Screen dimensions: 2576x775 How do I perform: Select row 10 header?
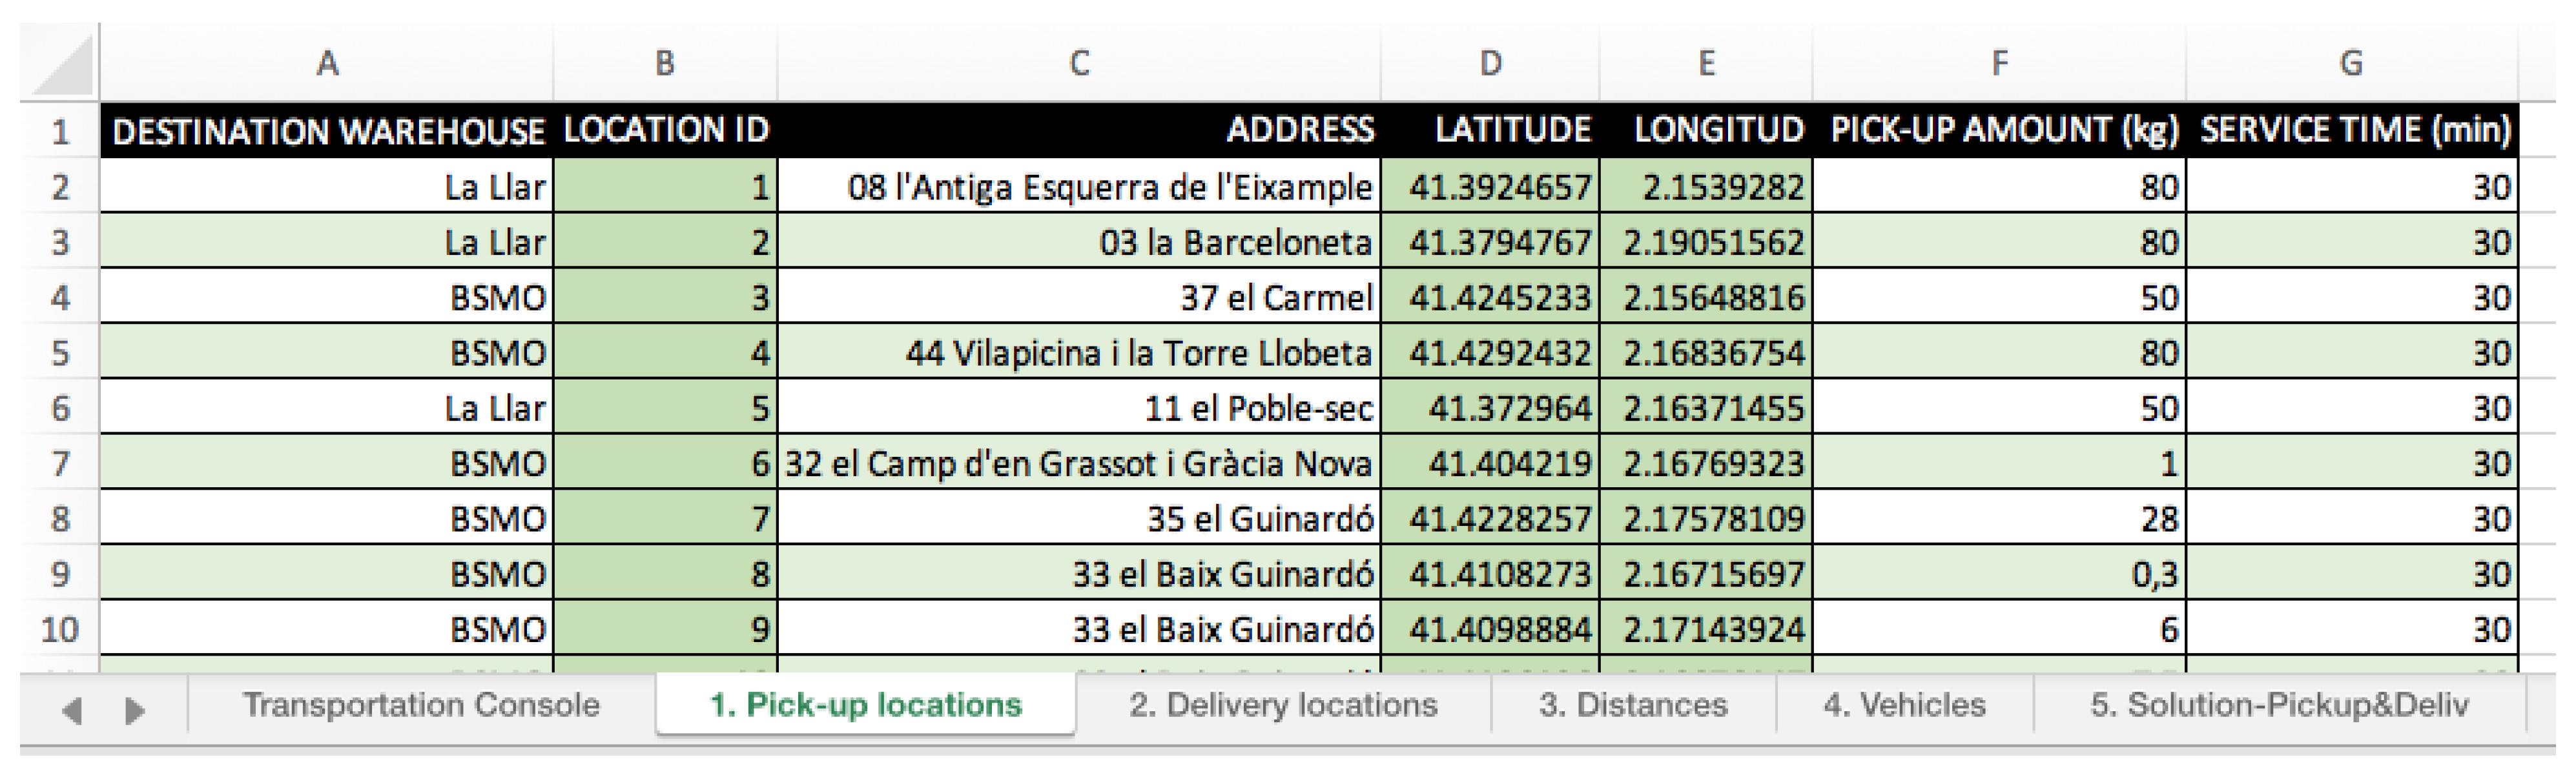click(60, 629)
